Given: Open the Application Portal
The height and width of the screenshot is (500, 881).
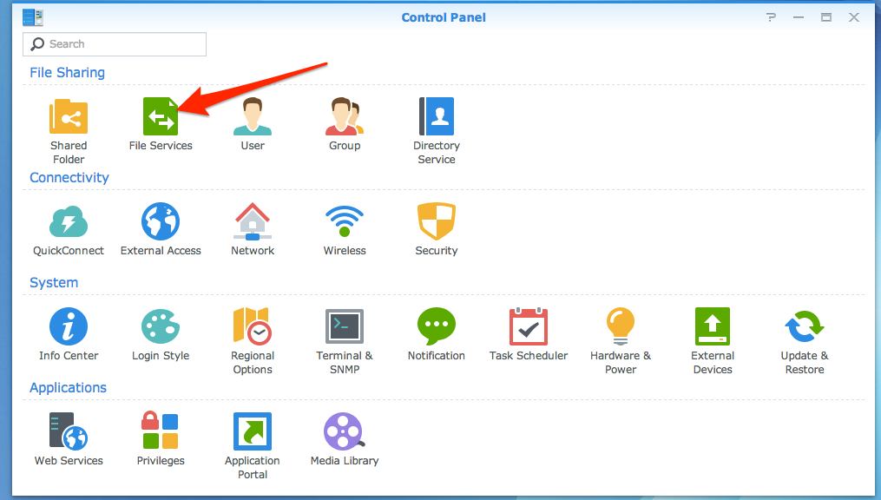Looking at the screenshot, I should 253,431.
